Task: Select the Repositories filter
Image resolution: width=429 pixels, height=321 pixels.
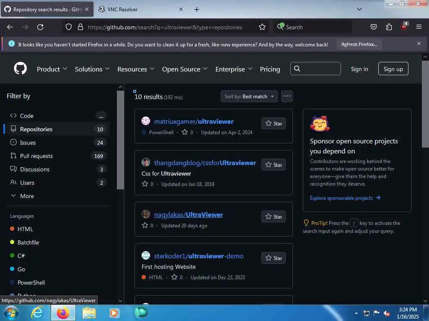Action: (57, 129)
